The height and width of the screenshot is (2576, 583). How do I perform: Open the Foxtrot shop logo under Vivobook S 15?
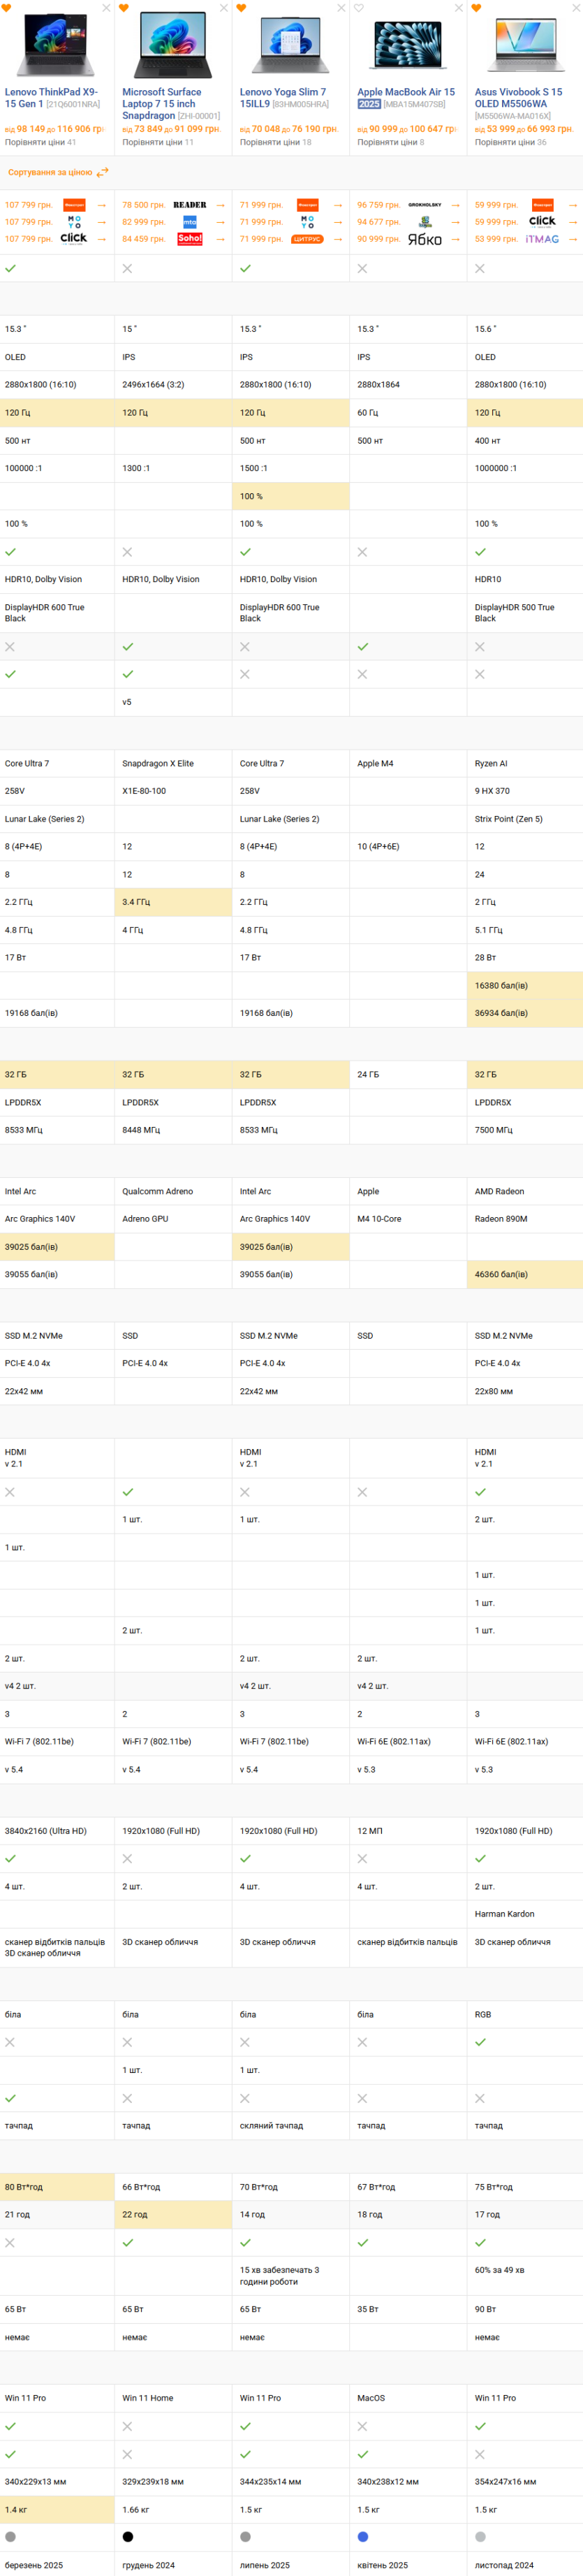543,205
